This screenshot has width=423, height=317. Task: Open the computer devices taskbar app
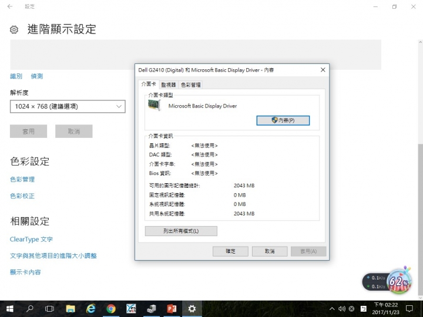pos(152,309)
